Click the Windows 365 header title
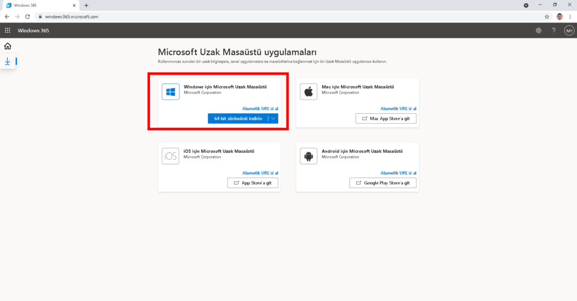Image resolution: width=577 pixels, height=301 pixels. (33, 30)
